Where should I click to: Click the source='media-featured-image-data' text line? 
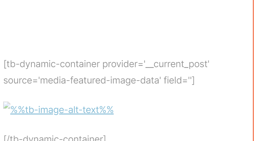coord(99,80)
